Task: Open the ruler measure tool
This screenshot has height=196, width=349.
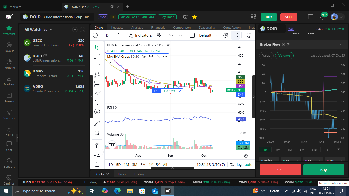Action: [x=97, y=124]
